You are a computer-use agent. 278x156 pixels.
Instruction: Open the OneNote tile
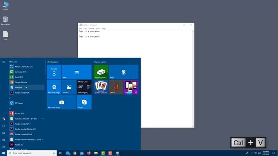(131, 87)
